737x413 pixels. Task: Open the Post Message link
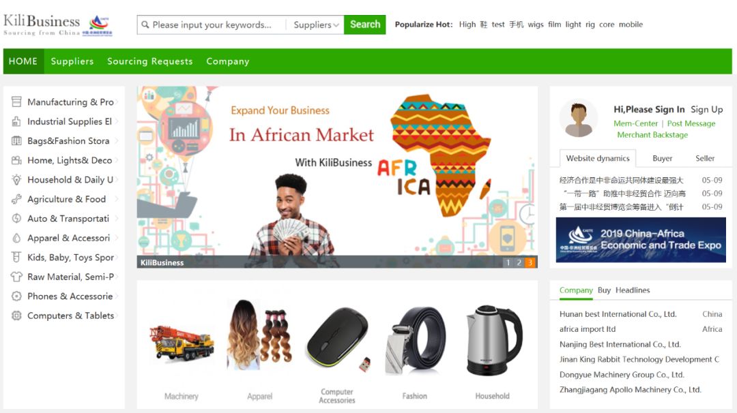coord(691,123)
